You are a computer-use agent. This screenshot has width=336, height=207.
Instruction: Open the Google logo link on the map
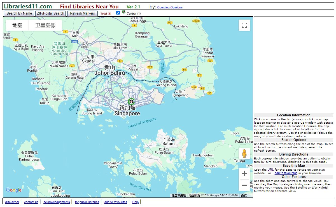pos(14,190)
